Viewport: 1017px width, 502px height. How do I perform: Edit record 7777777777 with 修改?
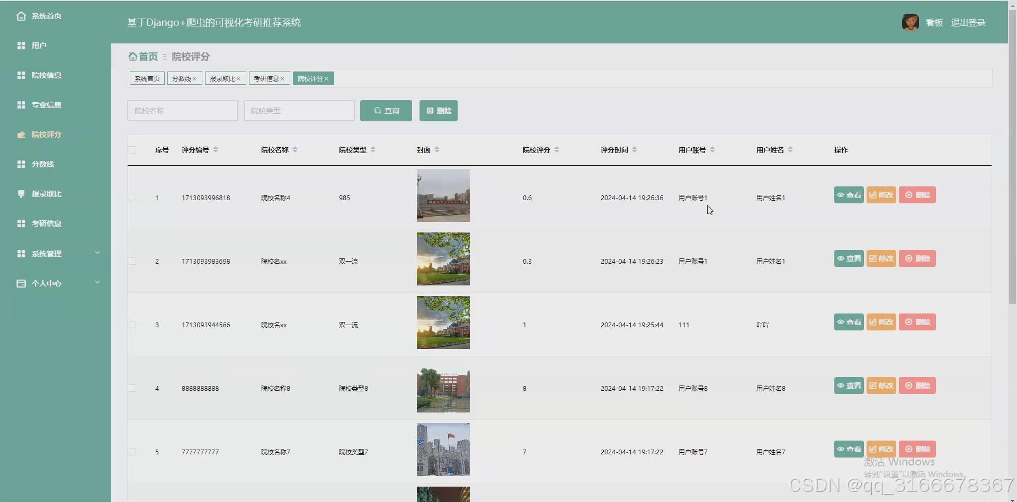(x=881, y=449)
